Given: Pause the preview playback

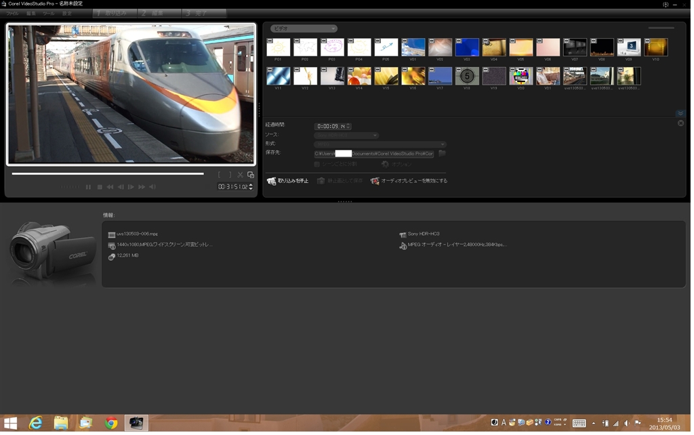Looking at the screenshot, I should point(88,187).
